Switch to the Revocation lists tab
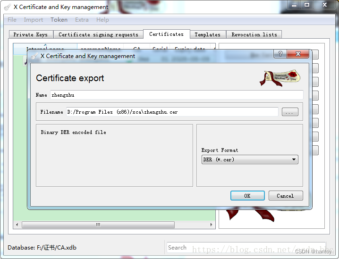339x259 pixels. pos(254,34)
